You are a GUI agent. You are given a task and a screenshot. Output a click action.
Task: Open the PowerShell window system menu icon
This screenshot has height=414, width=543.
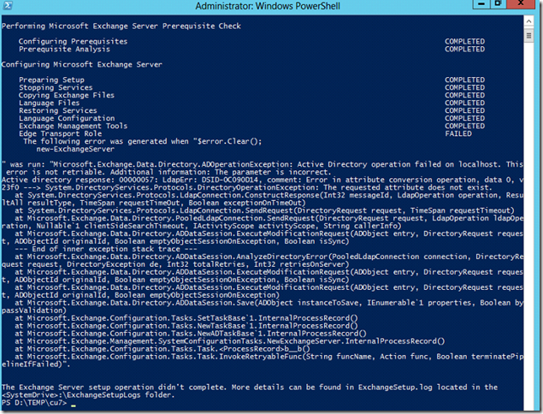point(9,7)
